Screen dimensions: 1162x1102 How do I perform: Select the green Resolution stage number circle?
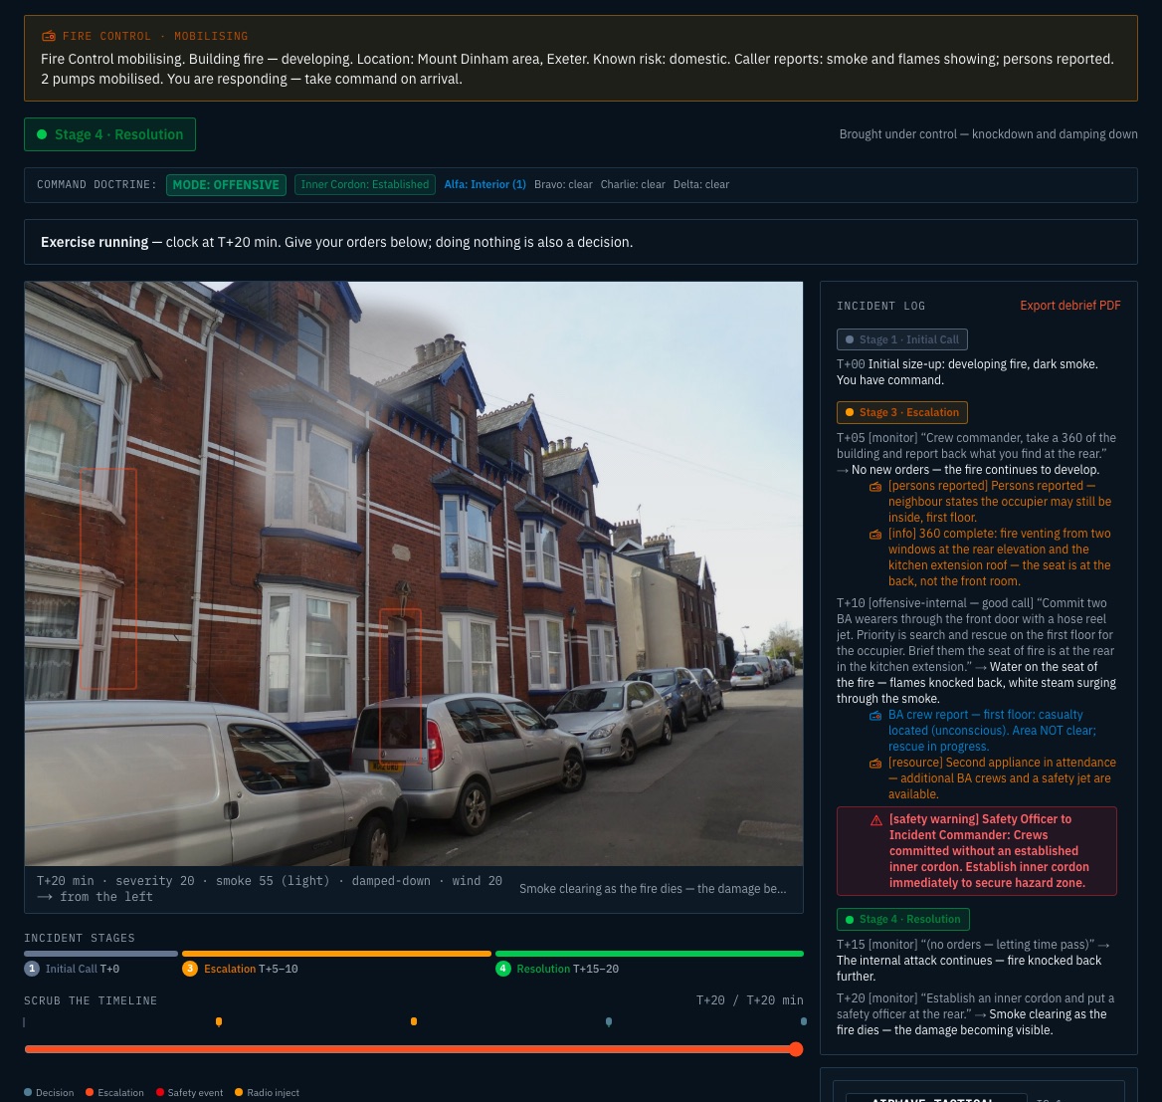pyautogui.click(x=503, y=969)
